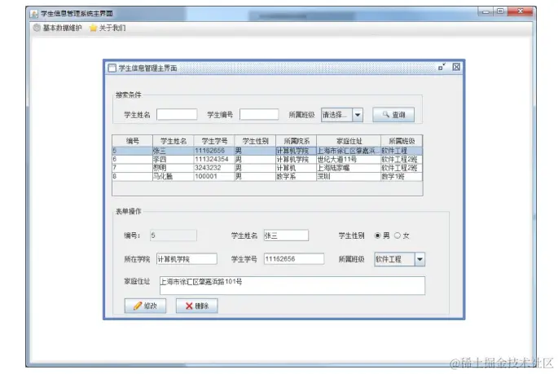Click the Java icon in the main title bar
This screenshot has height=374, width=558.
[x=34, y=14]
